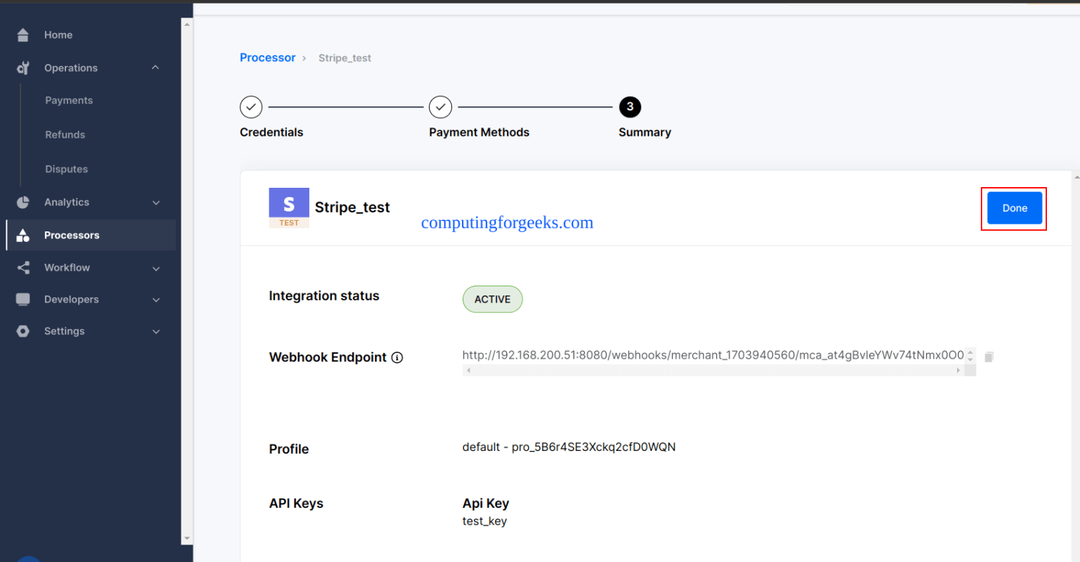Open the Refunds menu item

(x=65, y=134)
